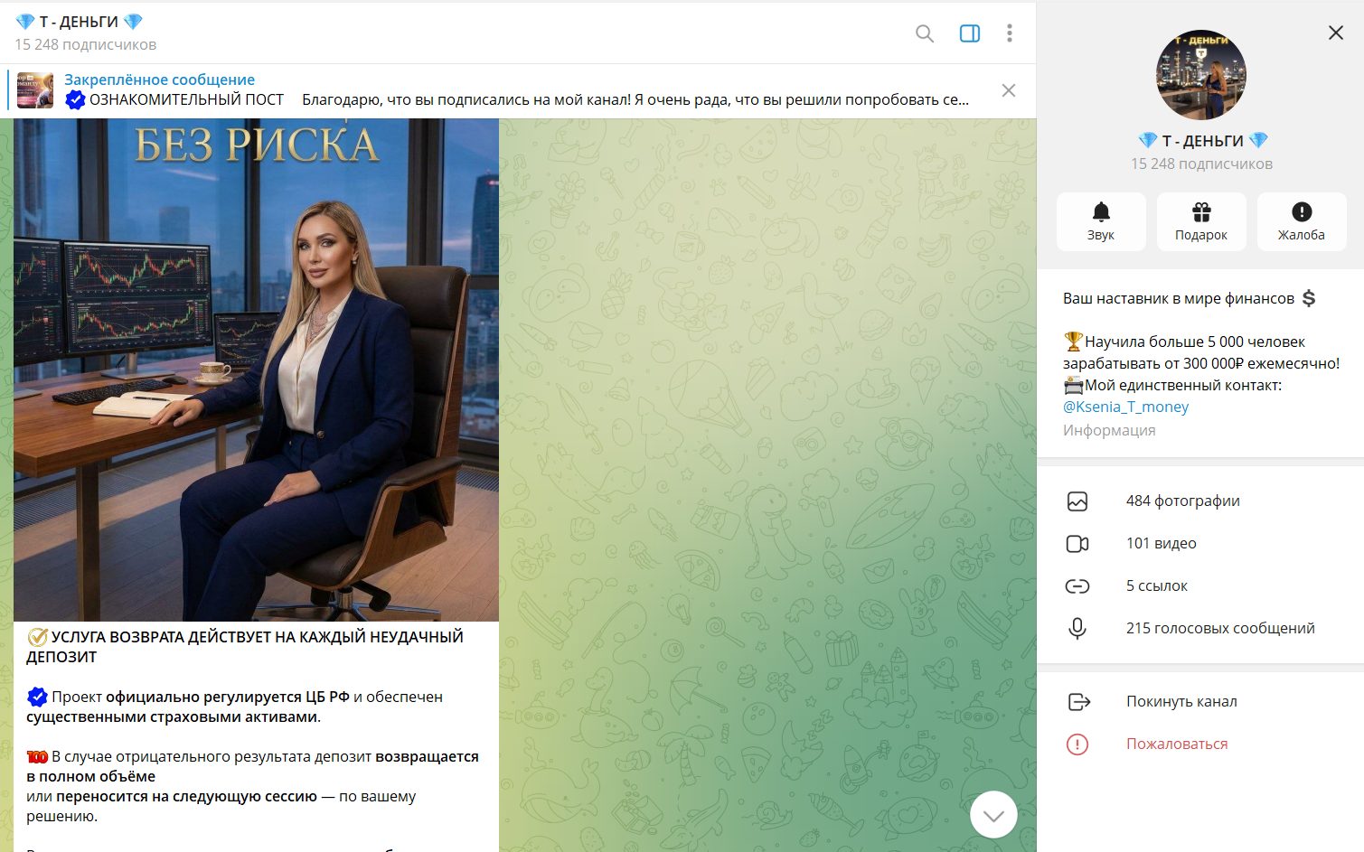Viewport: 1364px width, 852px height.
Task: Click the 'официально регулируется ЦБ РФ' post line
Action: 228,698
